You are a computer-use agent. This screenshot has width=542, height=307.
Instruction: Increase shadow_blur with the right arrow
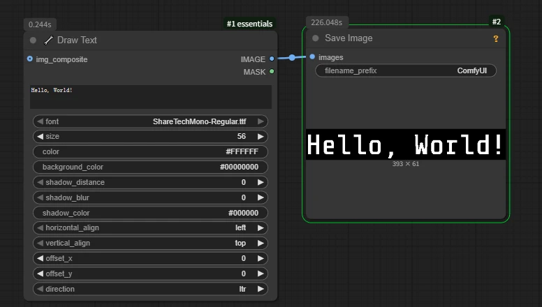[261, 197]
